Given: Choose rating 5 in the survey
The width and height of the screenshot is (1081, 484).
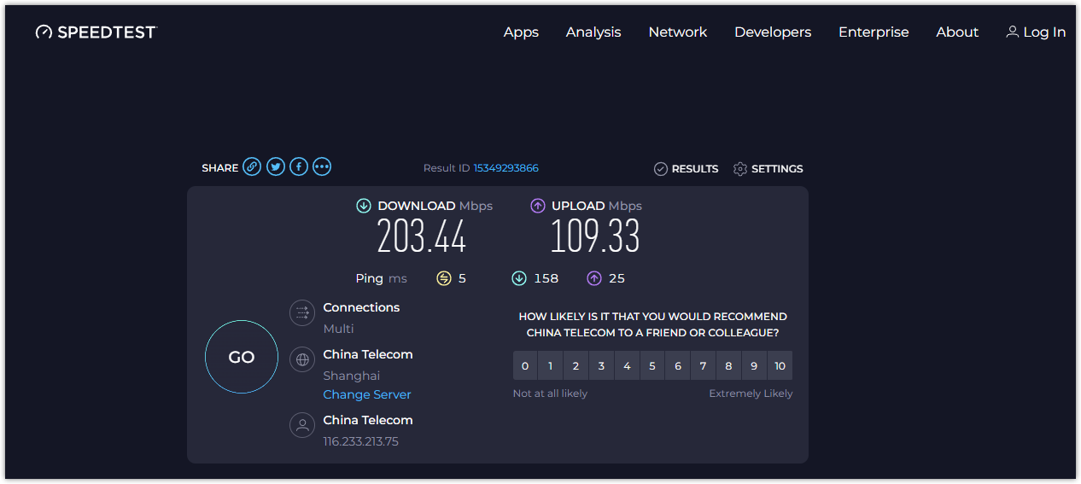Looking at the screenshot, I should click(652, 366).
